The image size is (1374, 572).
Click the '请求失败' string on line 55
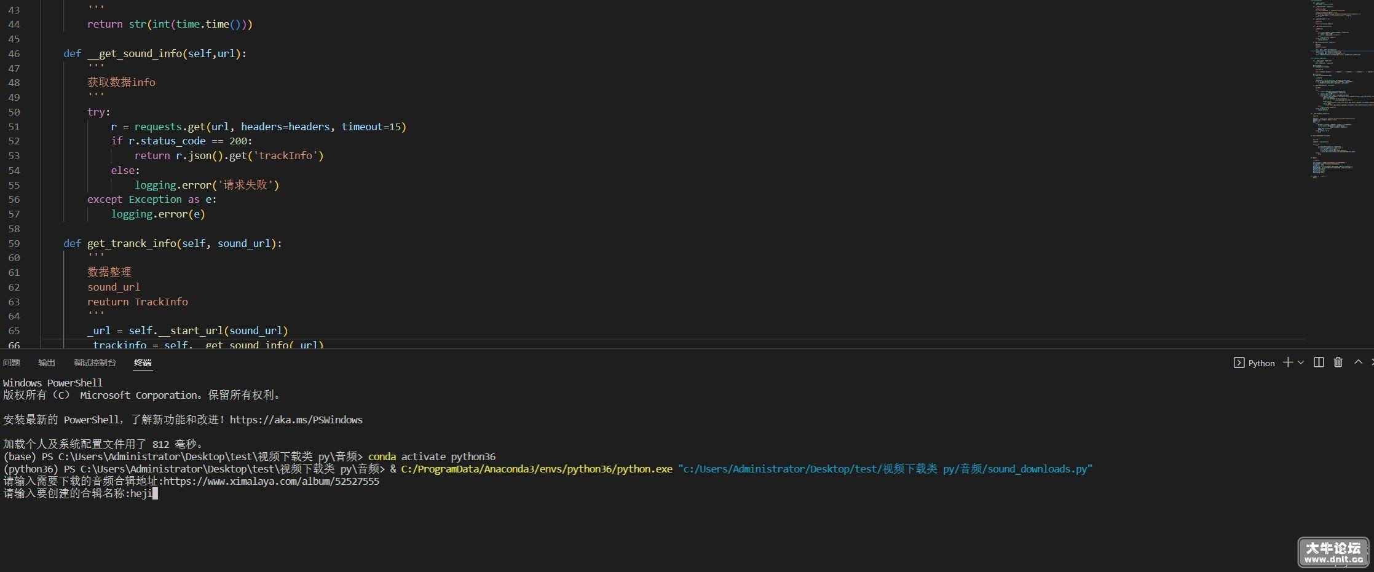(x=246, y=185)
